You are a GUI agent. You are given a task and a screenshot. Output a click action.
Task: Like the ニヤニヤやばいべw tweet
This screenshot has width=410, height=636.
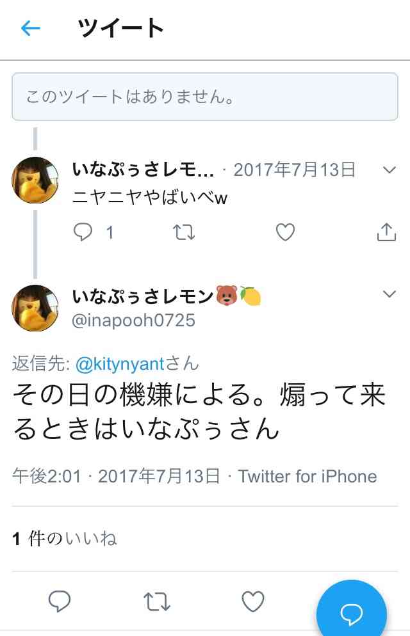click(x=285, y=232)
